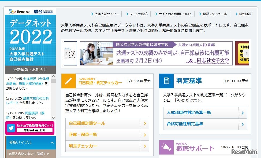
Task: Open the 問題講評（要約） news link
Action: 25,115
